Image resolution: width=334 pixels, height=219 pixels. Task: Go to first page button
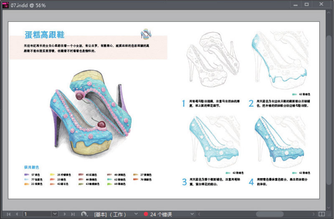[8, 214]
